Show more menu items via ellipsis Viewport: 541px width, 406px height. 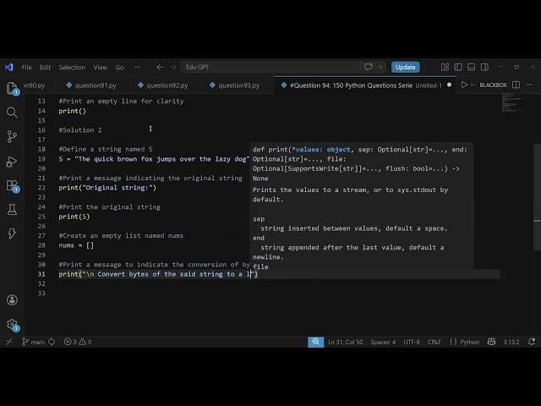[138, 68]
